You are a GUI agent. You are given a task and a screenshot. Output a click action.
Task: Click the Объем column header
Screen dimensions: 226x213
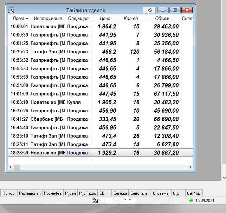162,18
